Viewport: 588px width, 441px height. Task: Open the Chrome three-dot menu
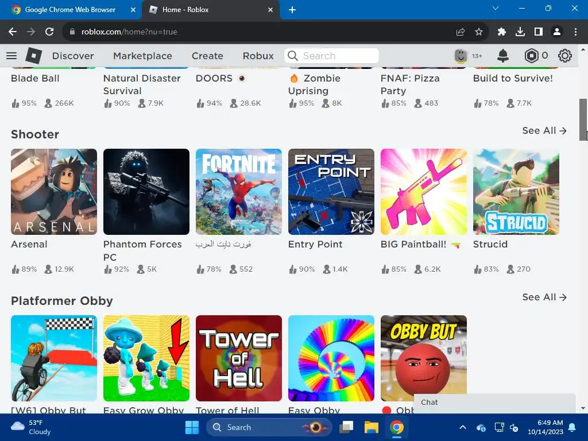[575, 32]
